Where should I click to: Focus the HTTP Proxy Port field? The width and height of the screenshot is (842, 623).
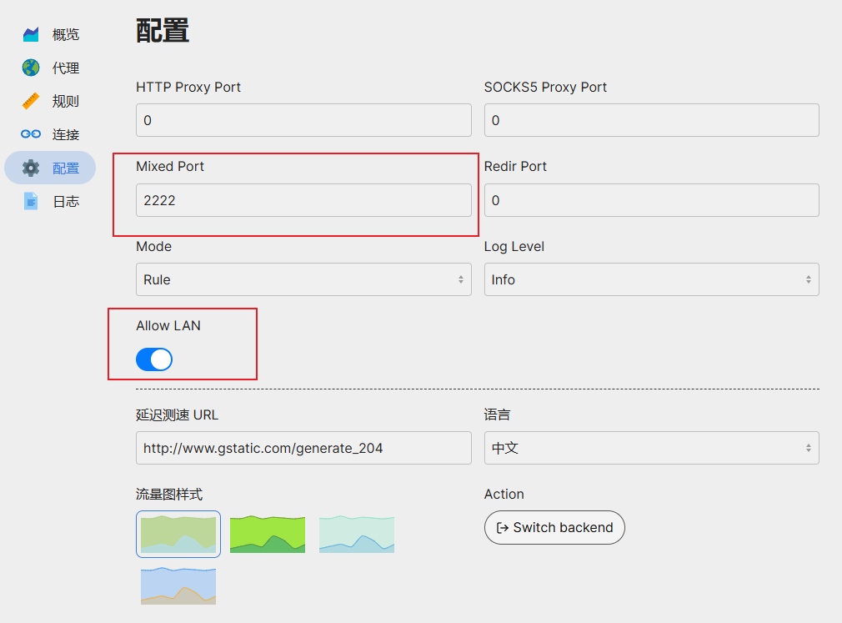pyautogui.click(x=303, y=120)
